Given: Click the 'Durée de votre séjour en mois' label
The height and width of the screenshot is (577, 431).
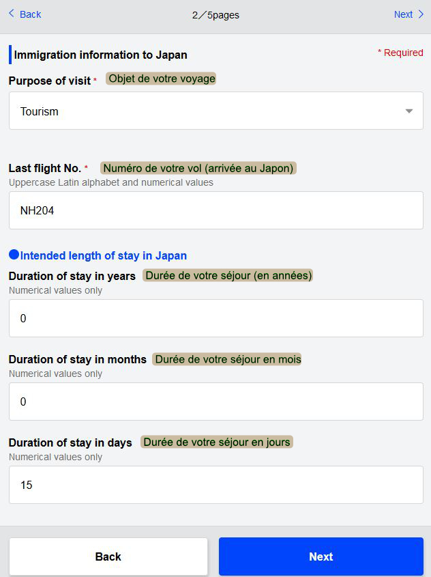Looking at the screenshot, I should coord(228,359).
